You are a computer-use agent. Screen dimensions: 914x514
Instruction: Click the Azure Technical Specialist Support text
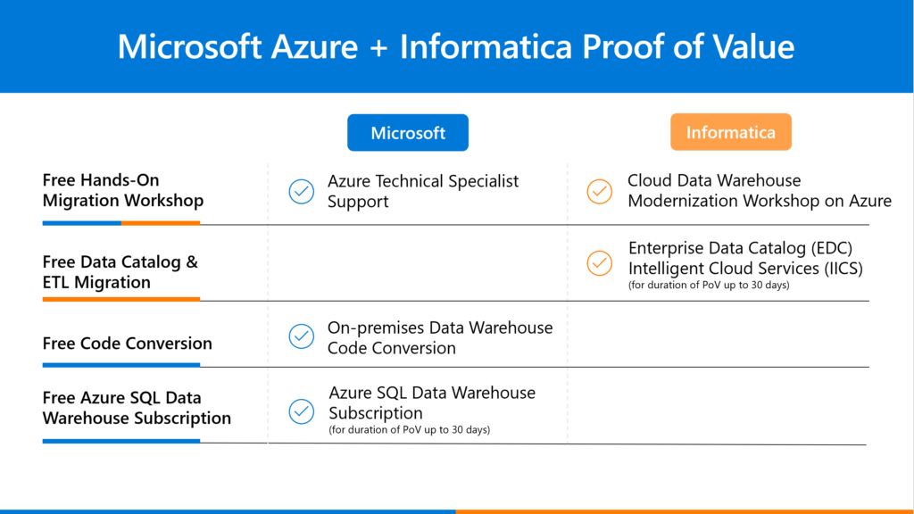tap(422, 191)
